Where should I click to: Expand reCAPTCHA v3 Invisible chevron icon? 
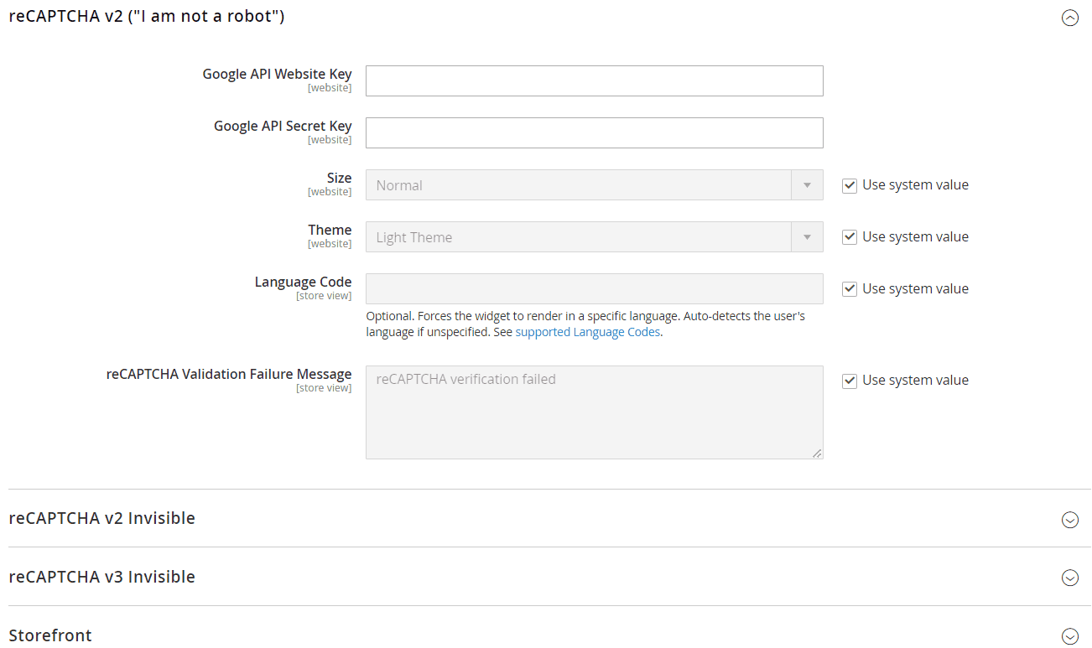click(x=1069, y=578)
